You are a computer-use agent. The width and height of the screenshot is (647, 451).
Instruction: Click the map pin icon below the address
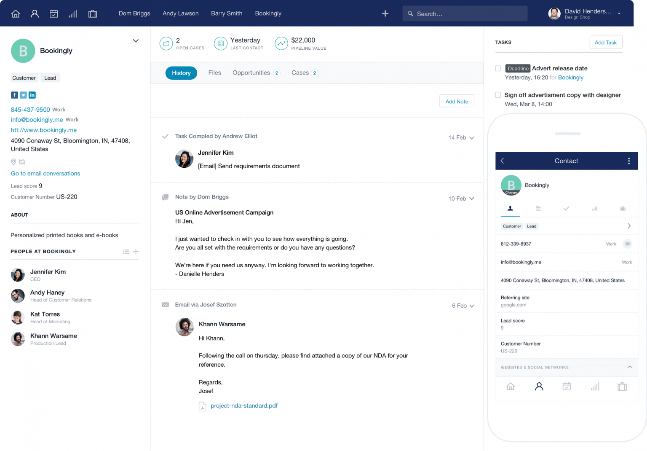point(13,162)
